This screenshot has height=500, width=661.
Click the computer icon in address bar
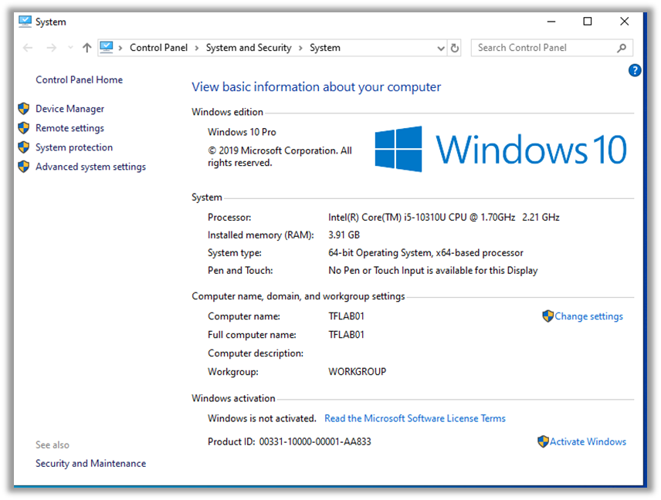pyautogui.click(x=107, y=47)
